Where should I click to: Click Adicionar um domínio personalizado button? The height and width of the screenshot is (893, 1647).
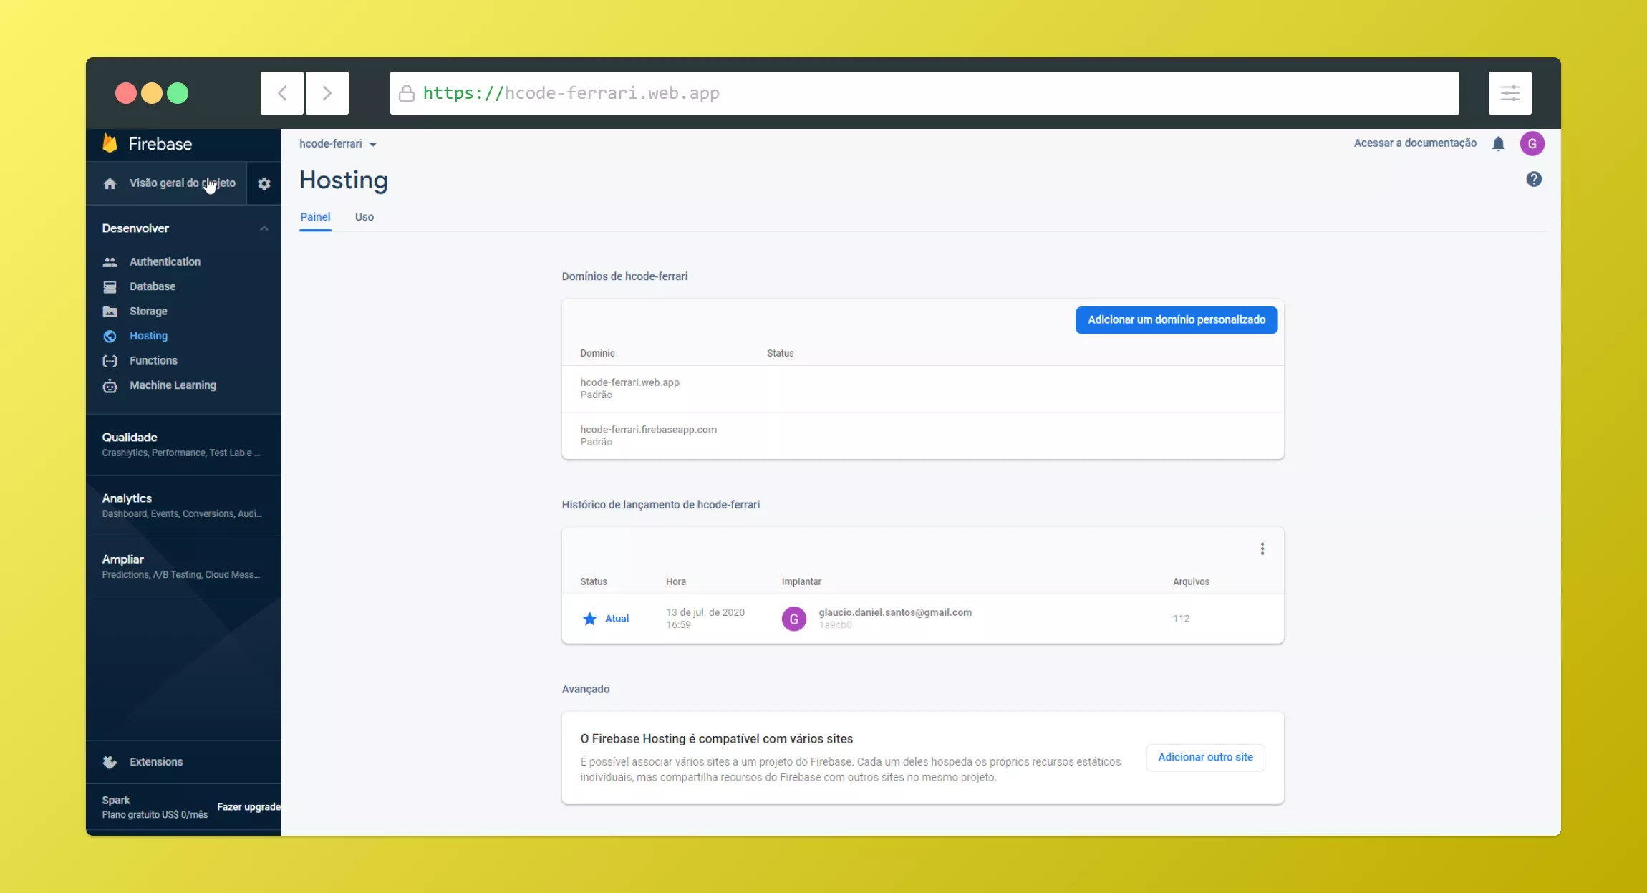point(1177,320)
